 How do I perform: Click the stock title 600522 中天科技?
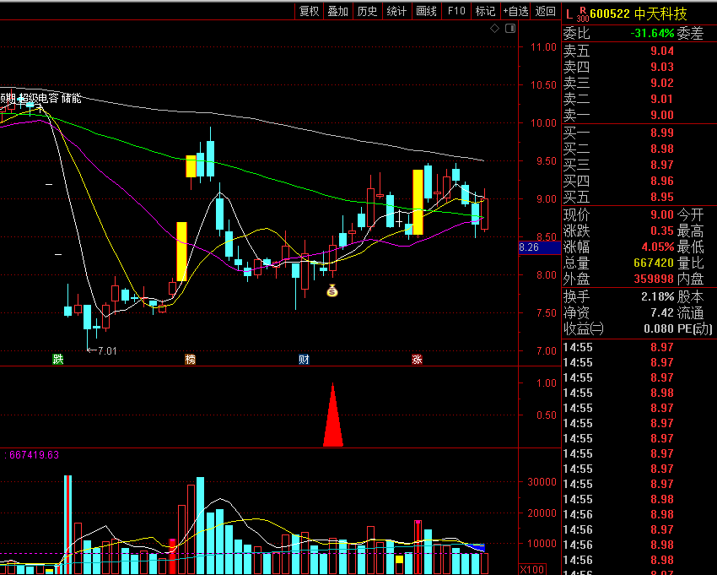[x=639, y=14]
